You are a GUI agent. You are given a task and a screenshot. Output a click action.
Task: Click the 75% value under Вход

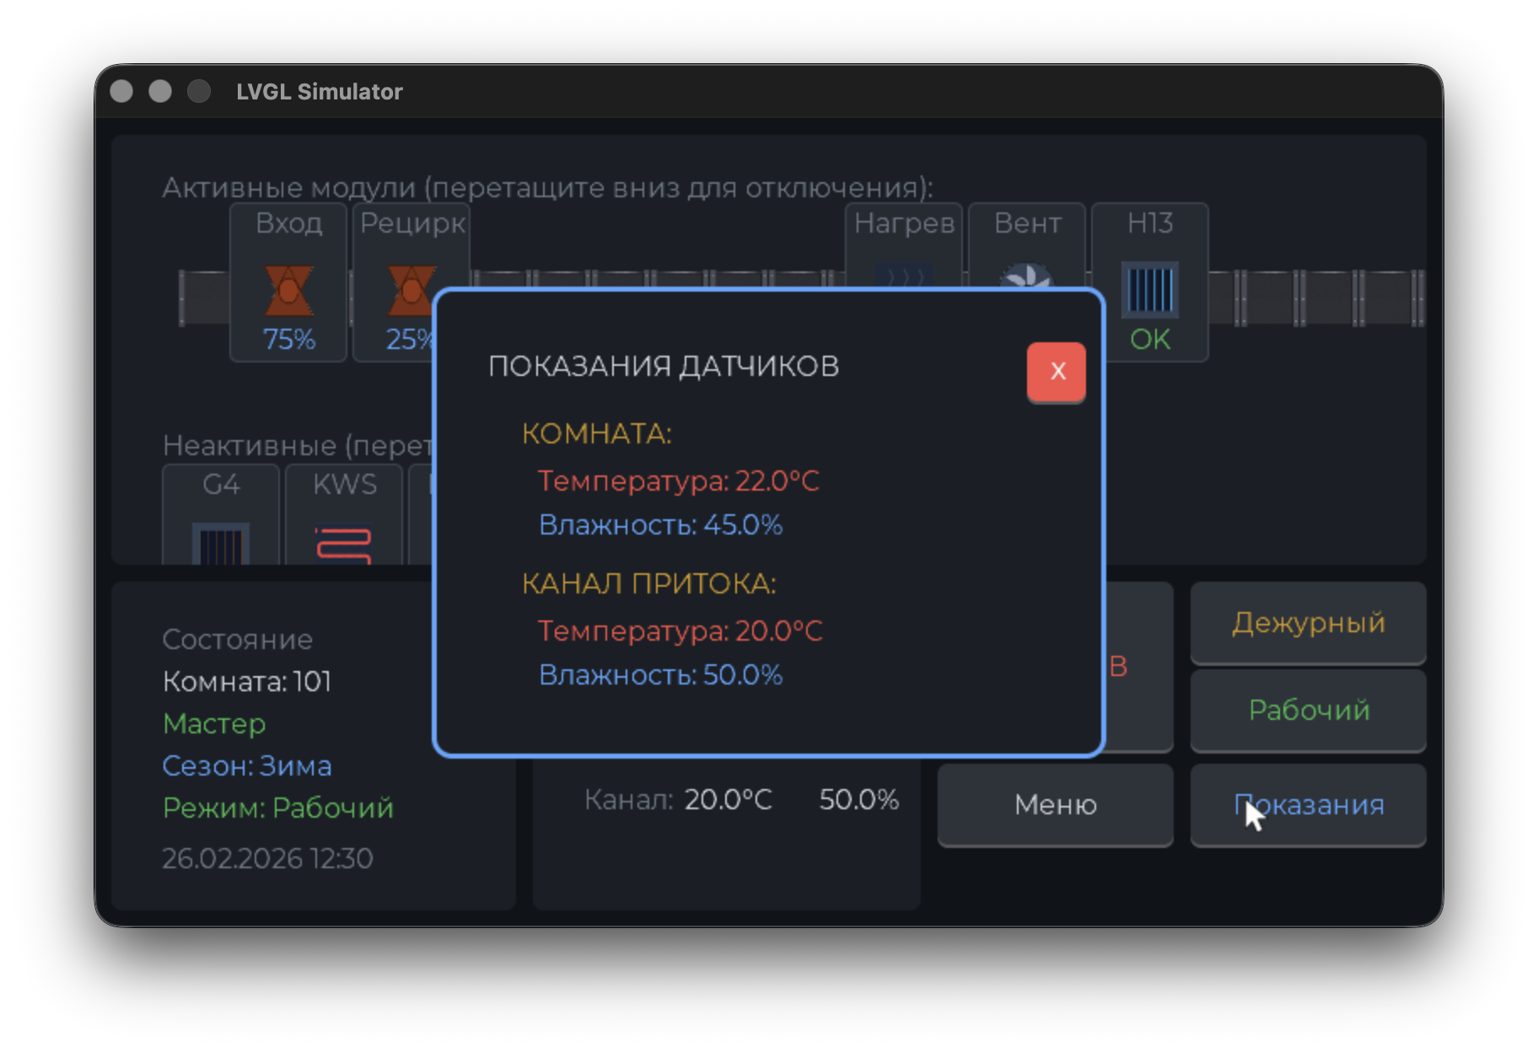[x=288, y=340]
